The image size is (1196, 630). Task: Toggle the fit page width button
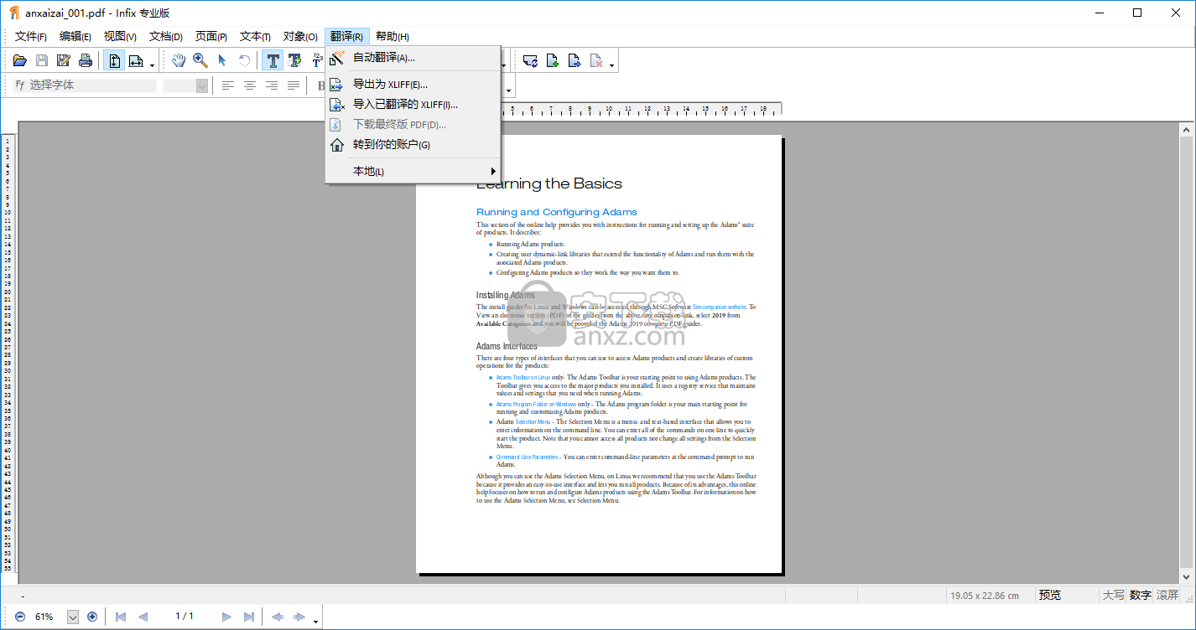[x=136, y=60]
